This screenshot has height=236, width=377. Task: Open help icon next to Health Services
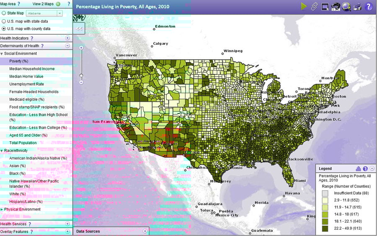pos(30,224)
